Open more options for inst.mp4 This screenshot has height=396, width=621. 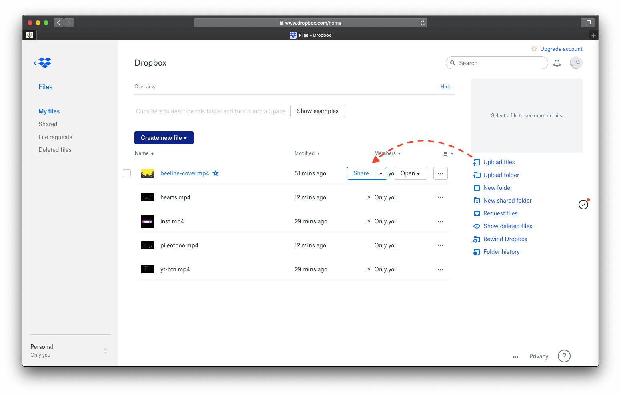point(440,221)
